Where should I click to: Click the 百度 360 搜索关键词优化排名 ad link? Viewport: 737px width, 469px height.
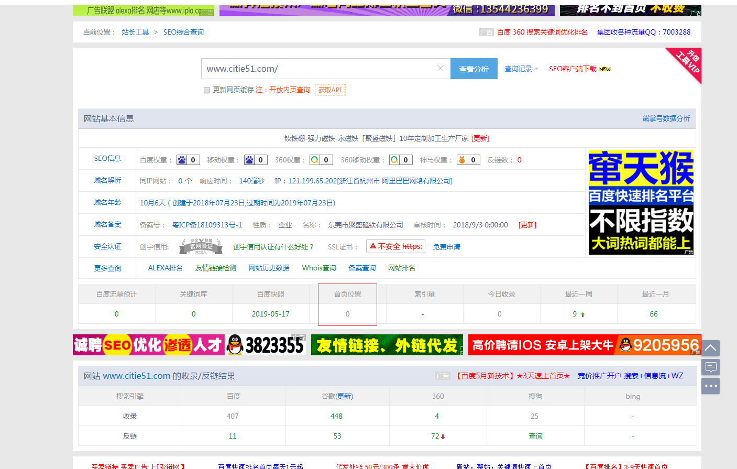[542, 32]
